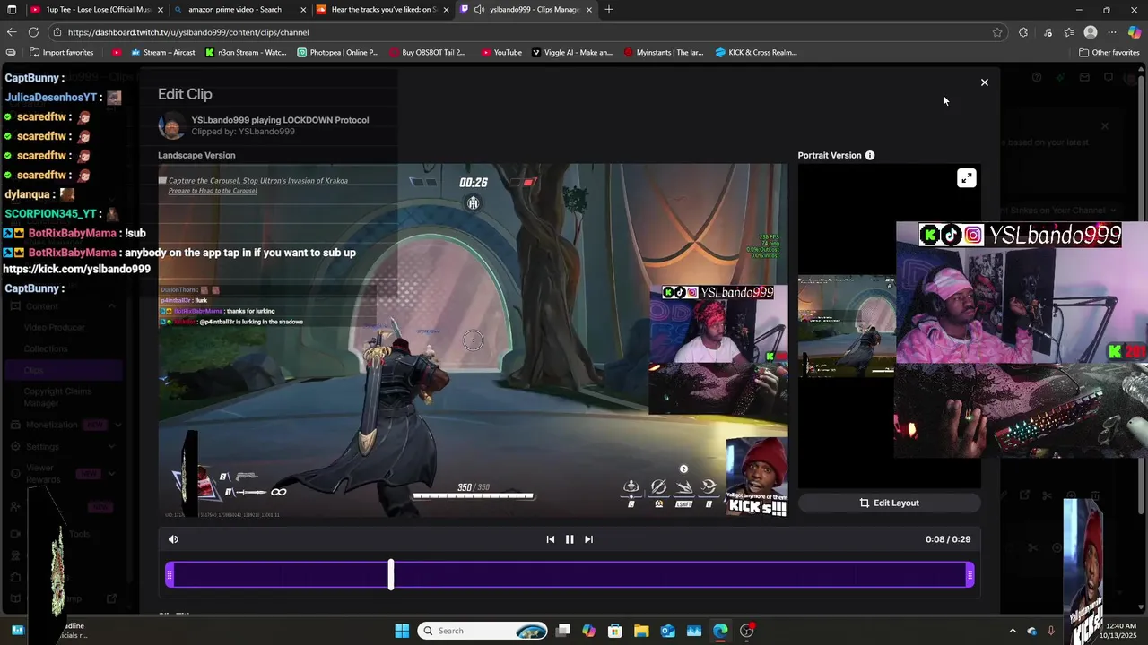The height and width of the screenshot is (645, 1148).
Task: Switch to the amazon prime video Search tab
Action: tap(239, 10)
